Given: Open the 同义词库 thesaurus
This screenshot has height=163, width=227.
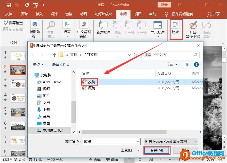Looking at the screenshot, I should pyautogui.click(x=13, y=29).
